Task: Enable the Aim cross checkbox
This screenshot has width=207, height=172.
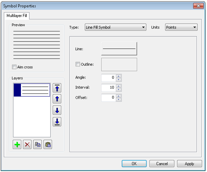Action: coord(14,67)
